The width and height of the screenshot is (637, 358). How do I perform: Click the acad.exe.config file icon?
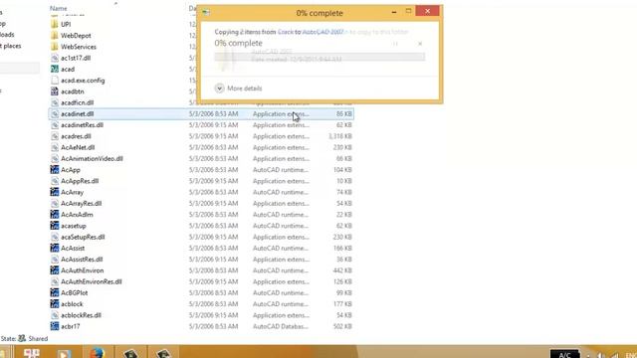(x=55, y=81)
